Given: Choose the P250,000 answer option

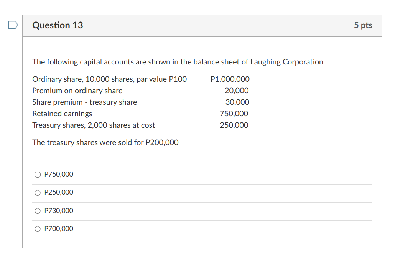Looking at the screenshot, I should (x=38, y=193).
